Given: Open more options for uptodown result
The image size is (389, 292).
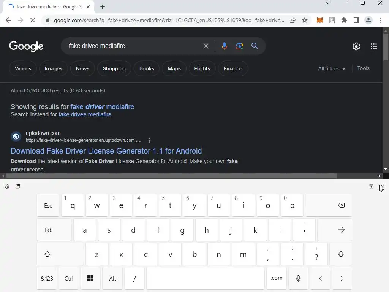Looking at the screenshot, I should click(149, 140).
